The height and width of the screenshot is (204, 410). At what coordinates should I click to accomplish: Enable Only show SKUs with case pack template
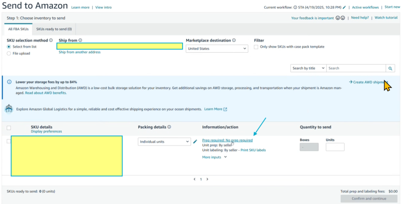pos(256,47)
